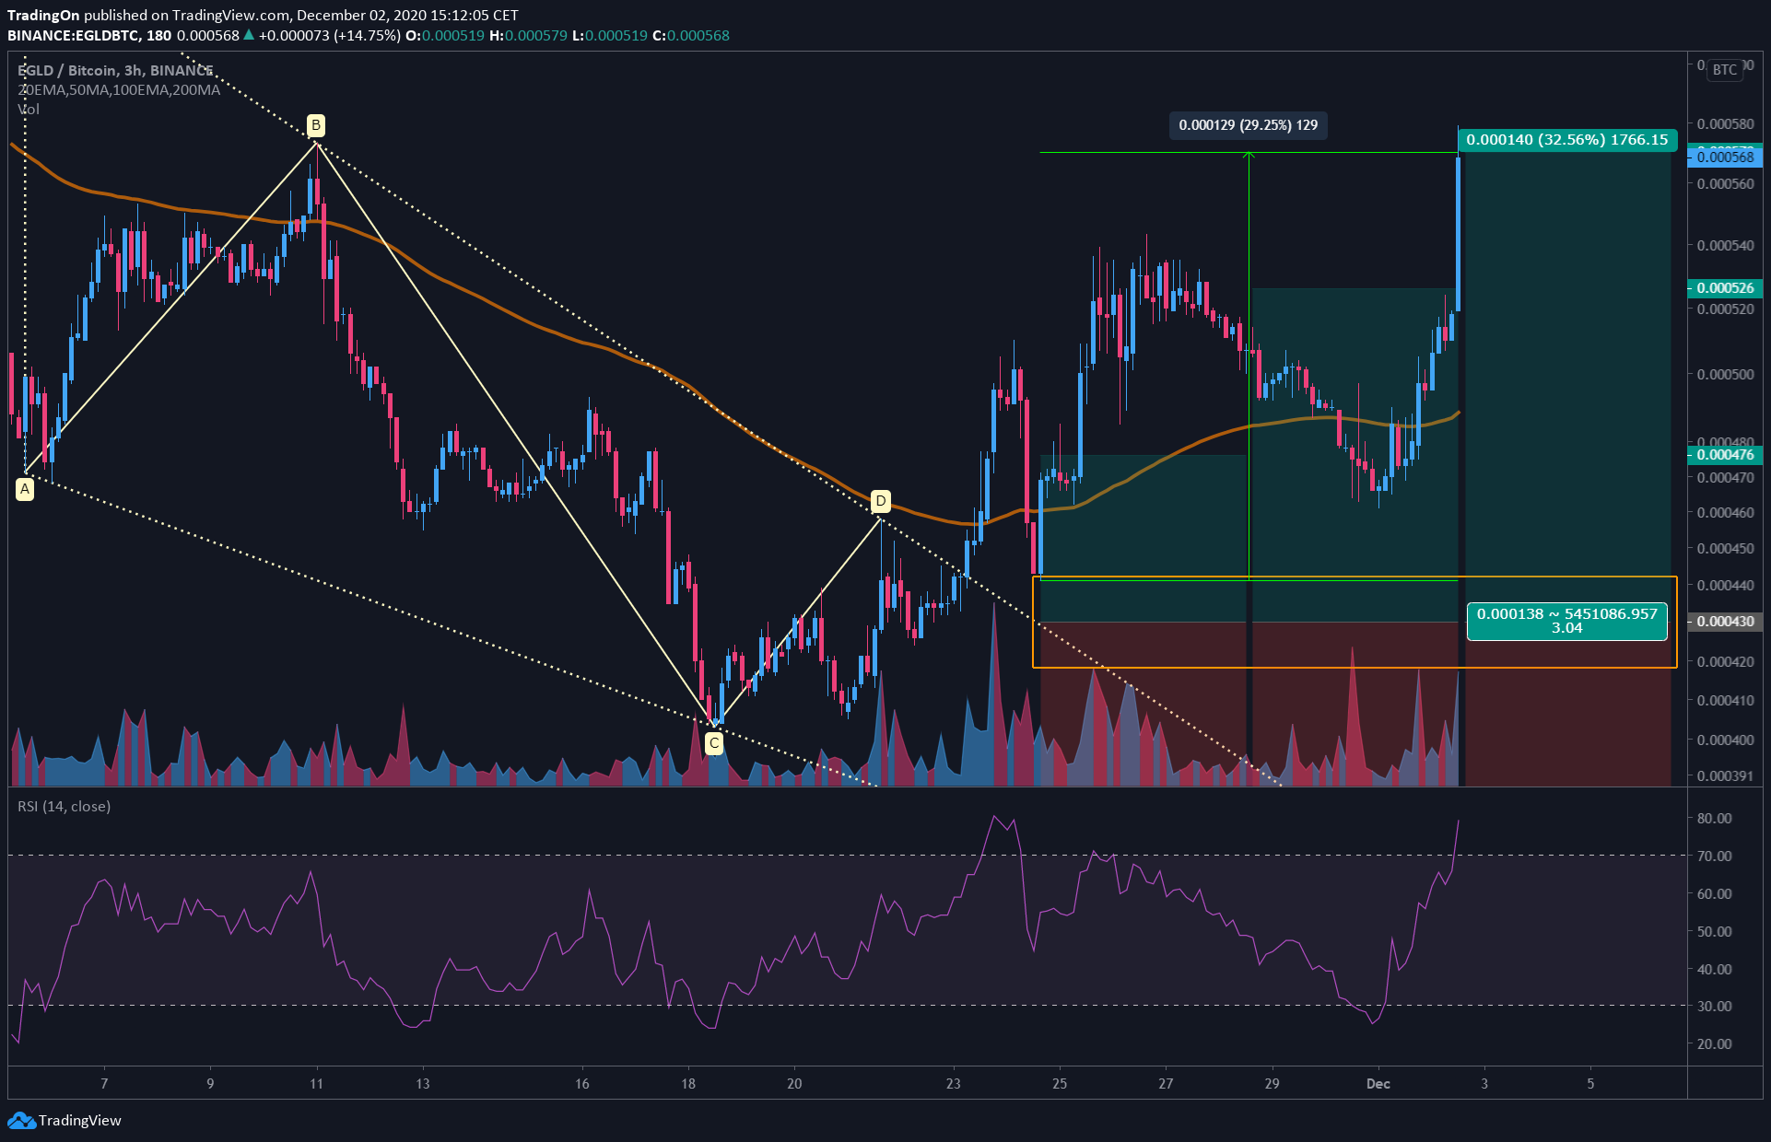Click the Dec date label on time axis
This screenshot has width=1771, height=1142.
pos(1378,1084)
